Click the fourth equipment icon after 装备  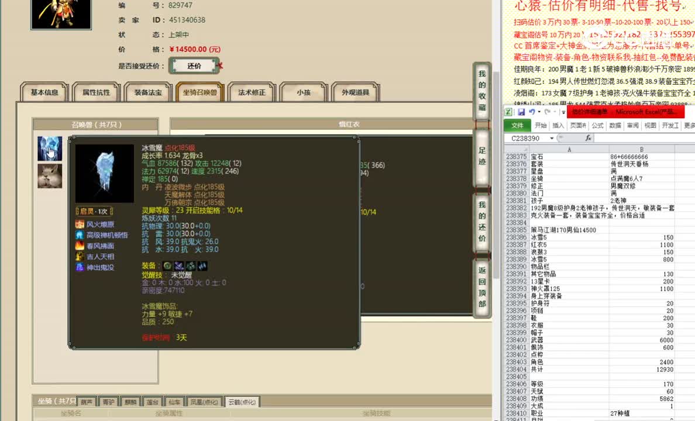tap(202, 266)
